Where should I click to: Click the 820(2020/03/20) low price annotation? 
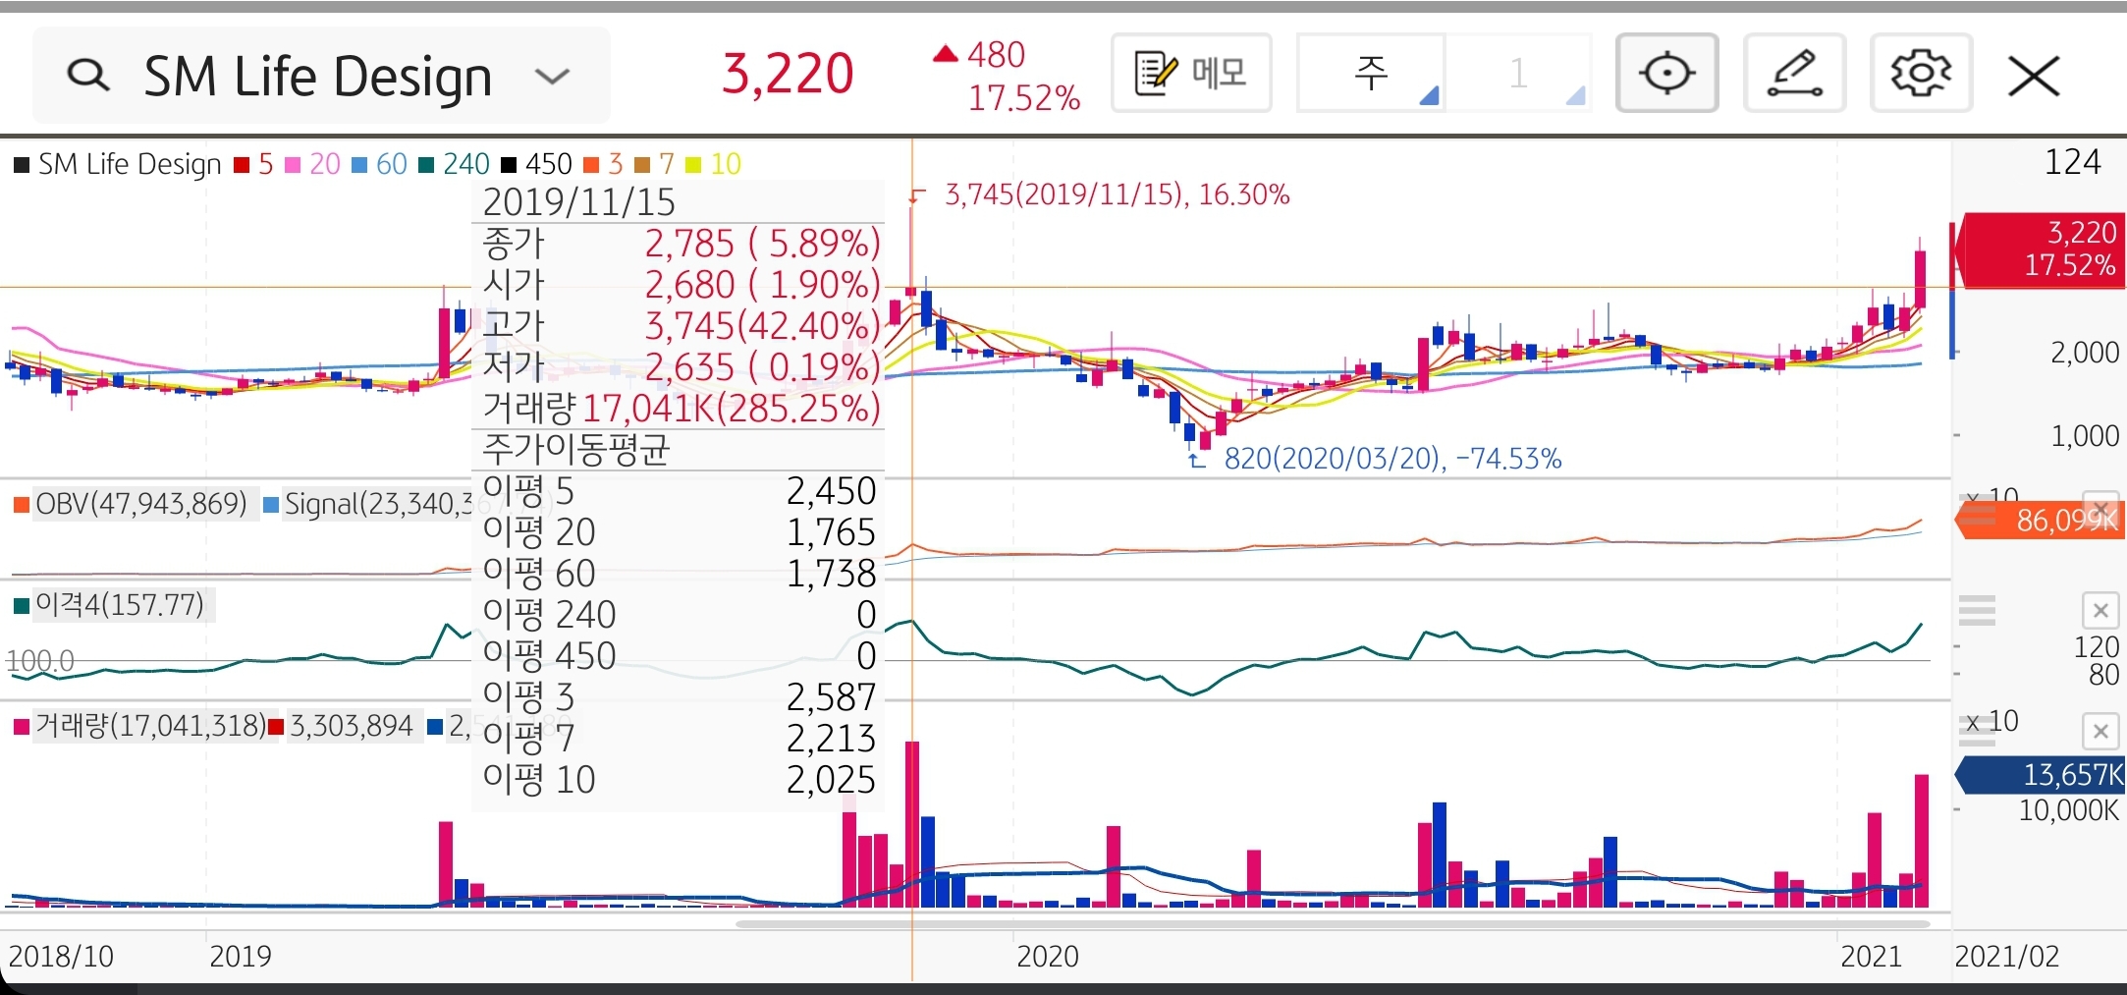pyautogui.click(x=1392, y=459)
